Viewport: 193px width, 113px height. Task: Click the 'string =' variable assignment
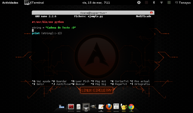pyautogui.click(x=38, y=28)
